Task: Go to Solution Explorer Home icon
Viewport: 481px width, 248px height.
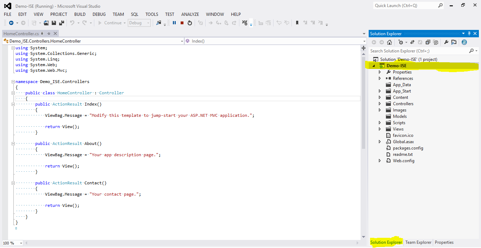Action: [389, 42]
